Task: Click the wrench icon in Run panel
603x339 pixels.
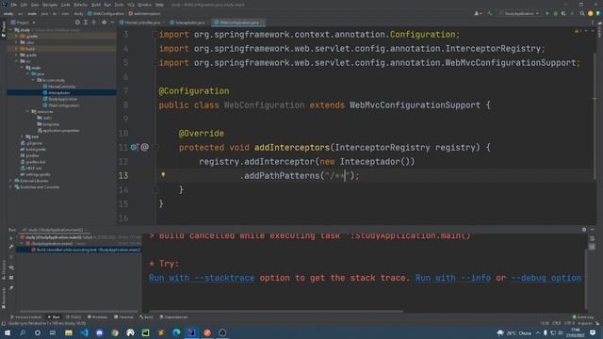Action: (x=11, y=247)
